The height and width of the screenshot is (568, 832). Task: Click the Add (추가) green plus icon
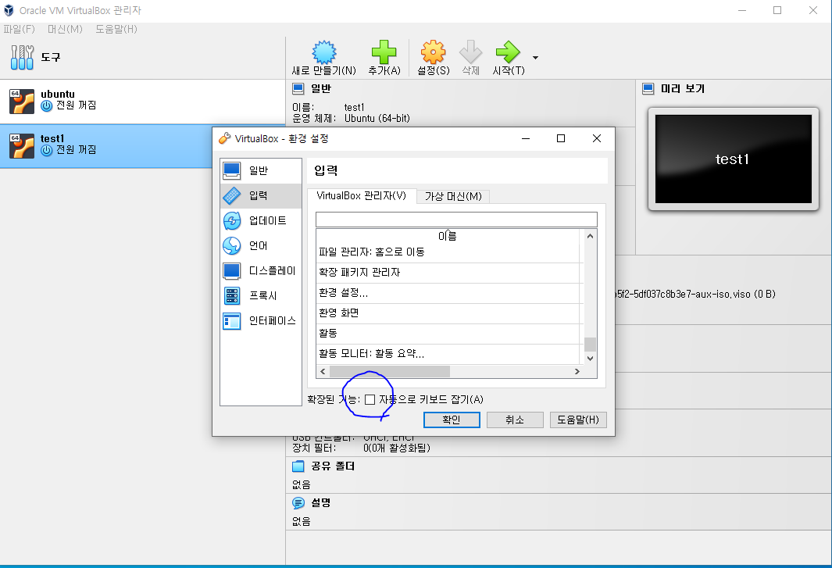pos(384,52)
